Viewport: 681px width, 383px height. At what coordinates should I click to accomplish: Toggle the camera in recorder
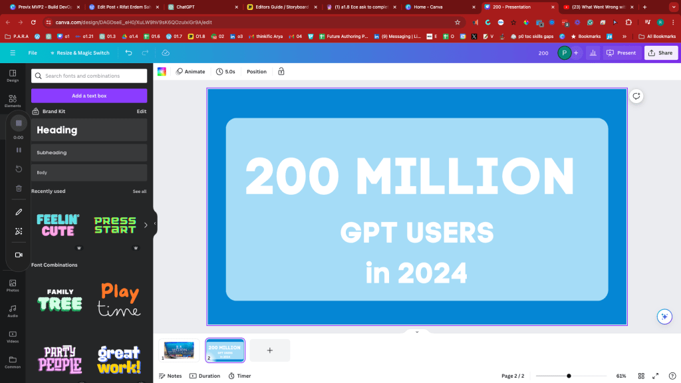[x=19, y=255]
